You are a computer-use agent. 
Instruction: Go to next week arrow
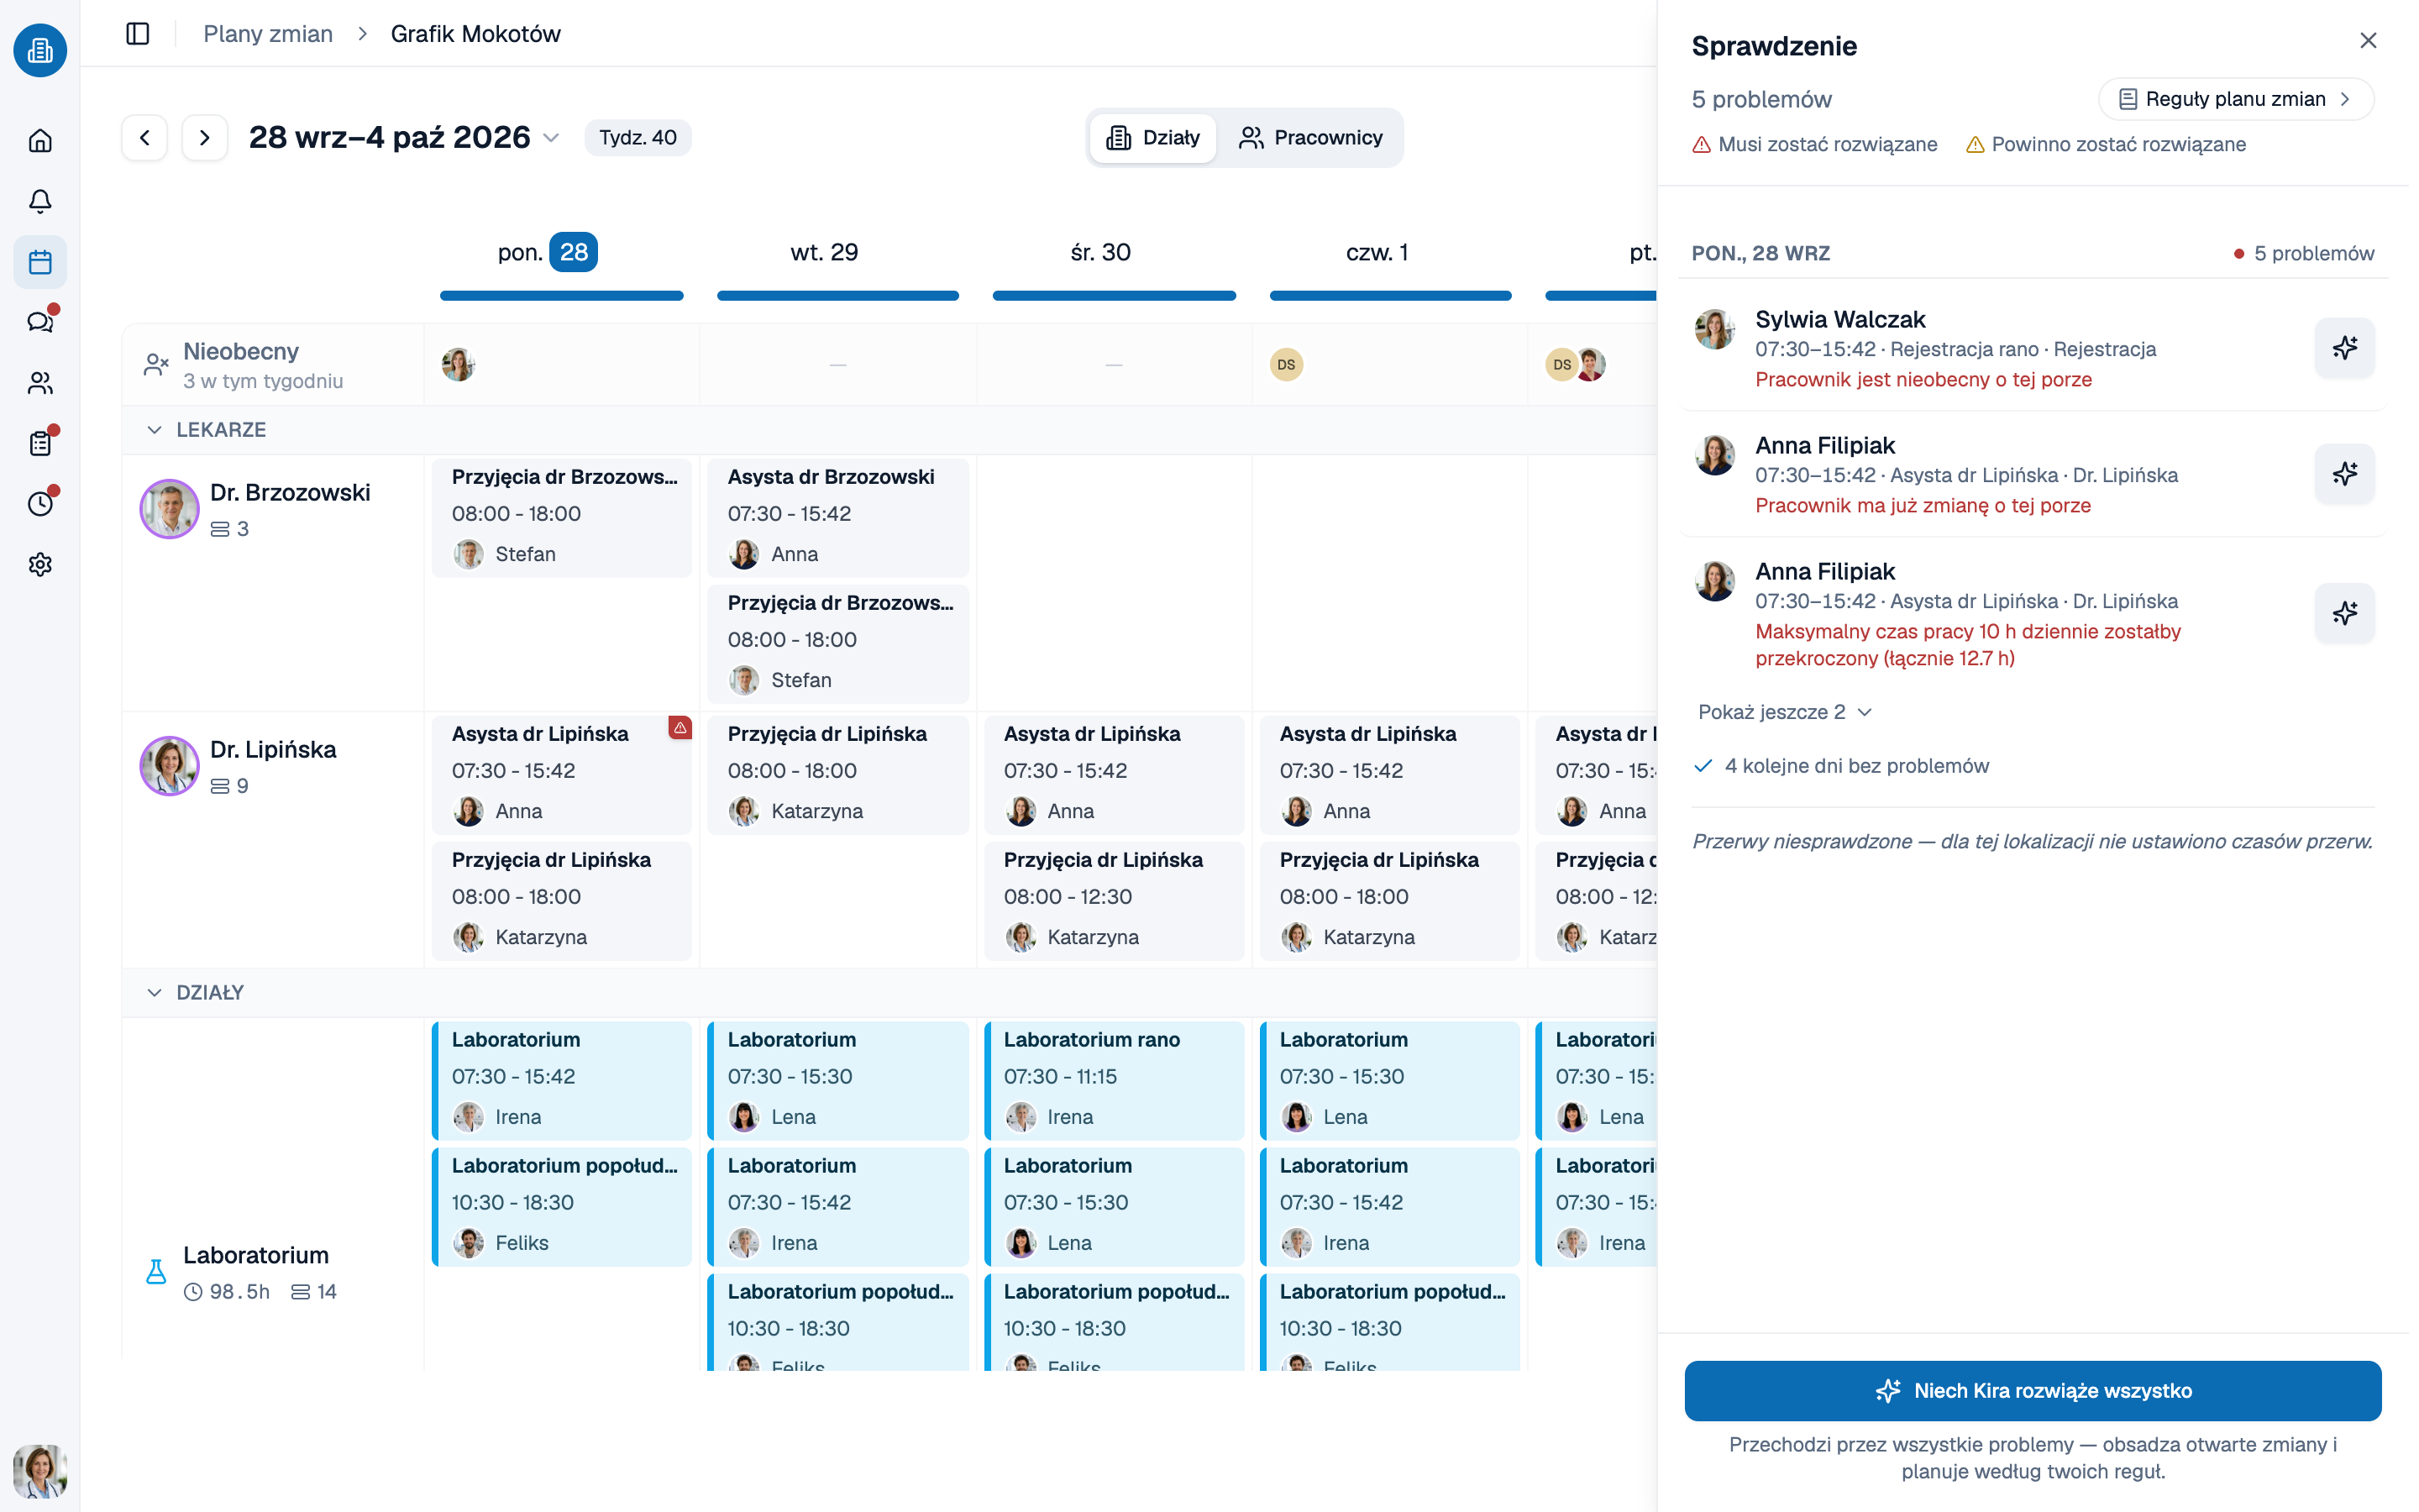point(205,137)
